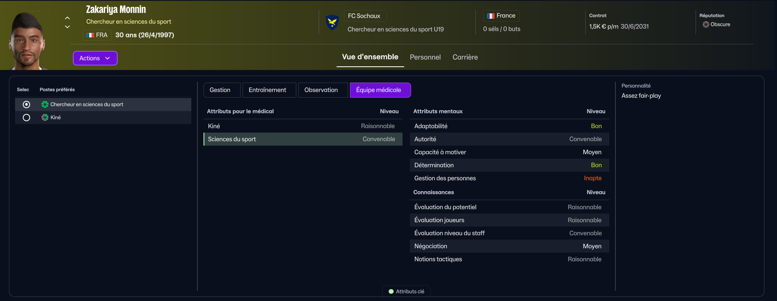Show the Observation attributes
Screen dimensions: 777x301
pos(321,90)
